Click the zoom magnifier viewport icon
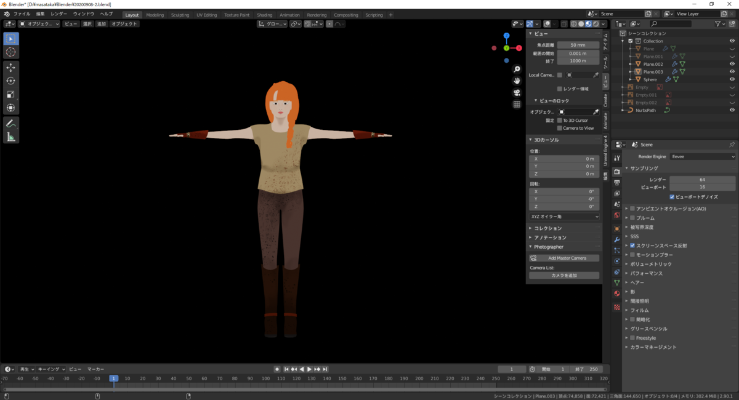 517,69
